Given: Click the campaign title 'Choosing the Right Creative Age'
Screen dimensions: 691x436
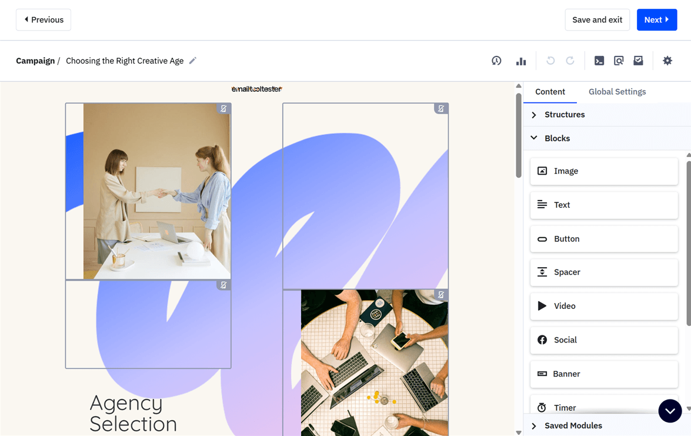Looking at the screenshot, I should [x=125, y=61].
